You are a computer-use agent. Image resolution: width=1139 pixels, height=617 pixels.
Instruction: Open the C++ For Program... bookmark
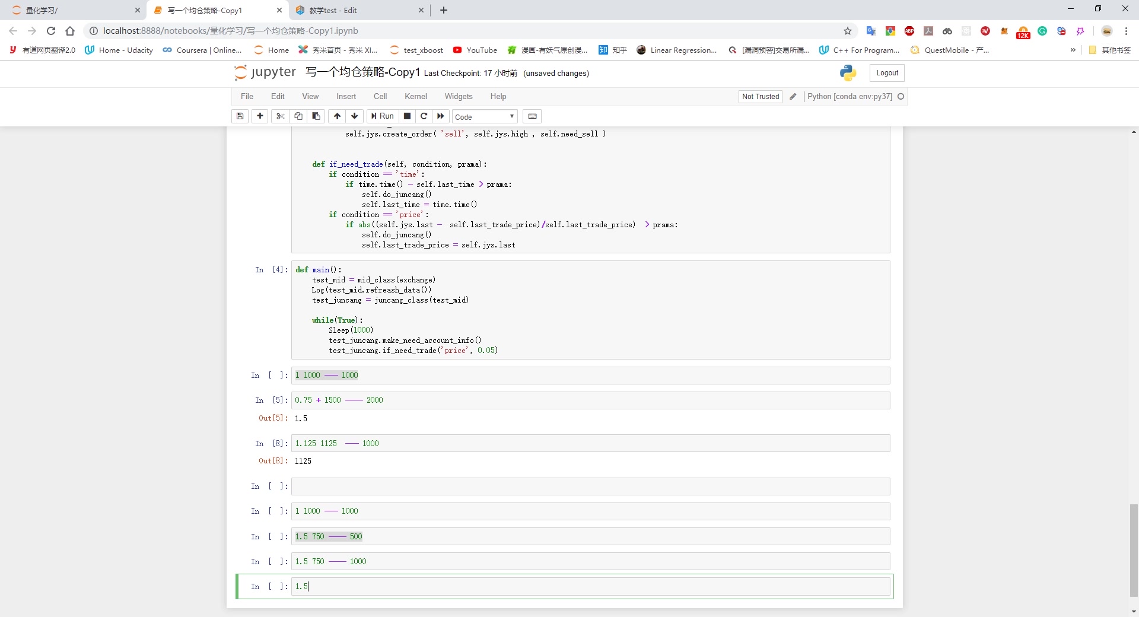tap(859, 50)
